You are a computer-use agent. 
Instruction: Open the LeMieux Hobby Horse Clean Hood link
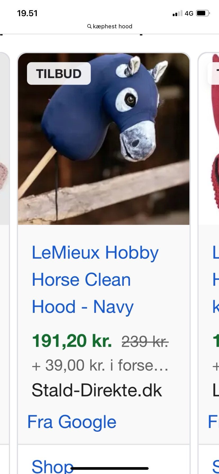[95, 280]
